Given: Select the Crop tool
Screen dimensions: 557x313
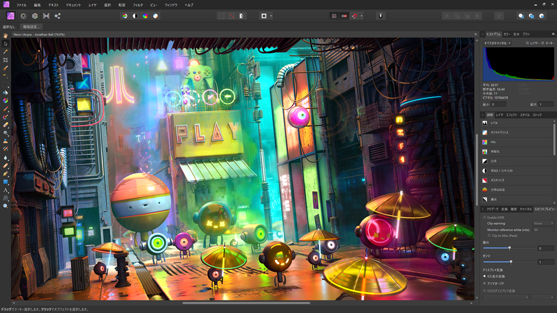Looking at the screenshot, I should coord(5,60).
